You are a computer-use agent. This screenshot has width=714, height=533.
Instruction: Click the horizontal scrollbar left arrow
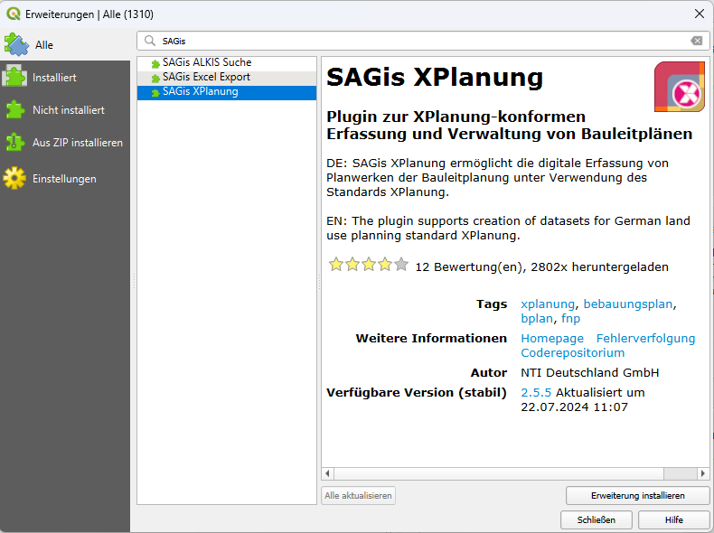coord(327,473)
